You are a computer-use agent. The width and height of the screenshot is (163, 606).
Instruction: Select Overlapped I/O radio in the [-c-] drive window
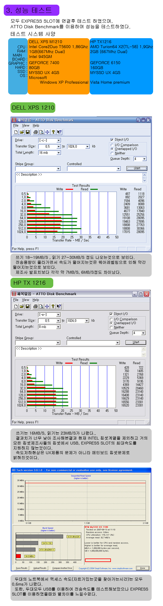click(x=112, y=149)
